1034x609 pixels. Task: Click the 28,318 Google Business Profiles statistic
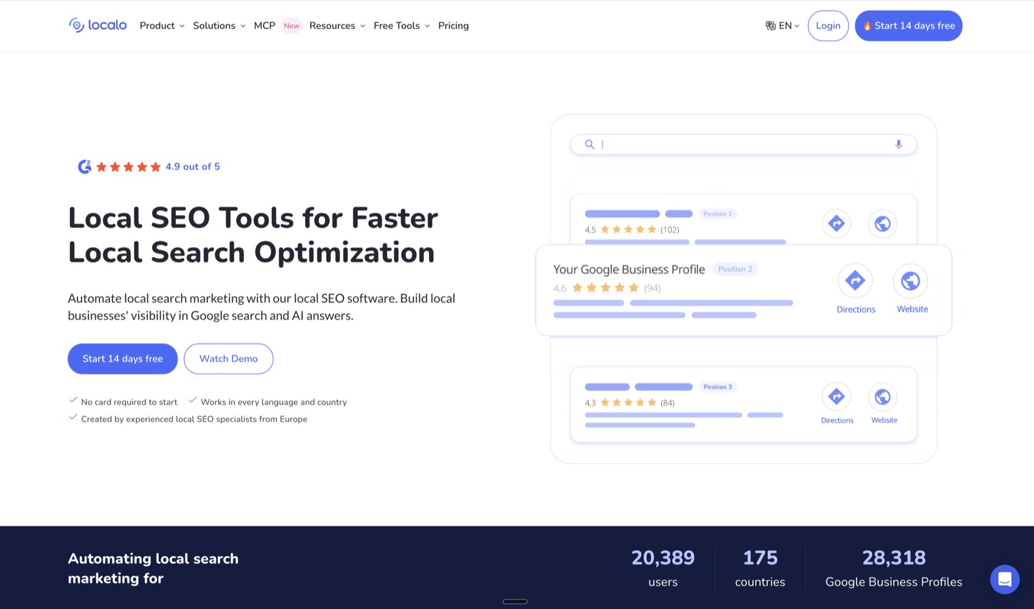[x=894, y=568]
